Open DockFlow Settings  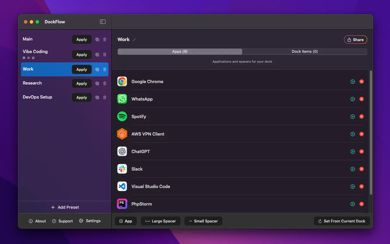(90, 221)
